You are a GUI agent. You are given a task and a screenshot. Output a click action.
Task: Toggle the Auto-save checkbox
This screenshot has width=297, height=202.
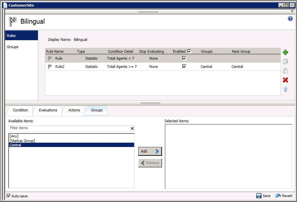9,196
